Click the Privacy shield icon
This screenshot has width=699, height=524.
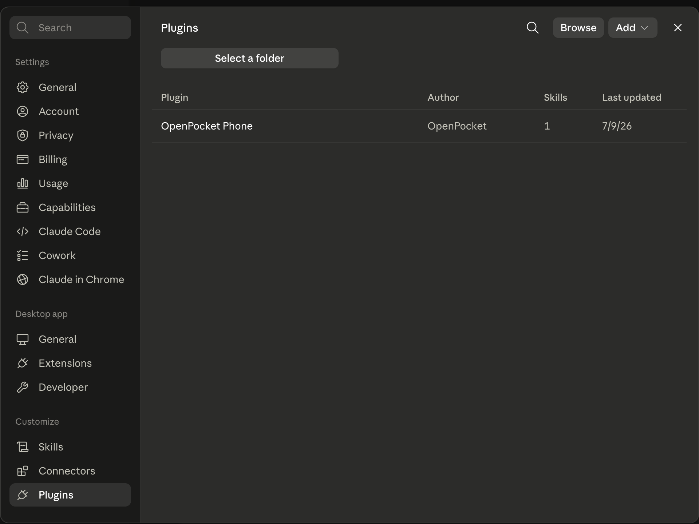coord(23,135)
